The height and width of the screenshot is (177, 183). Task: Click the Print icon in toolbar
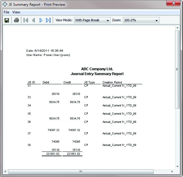pos(16,20)
